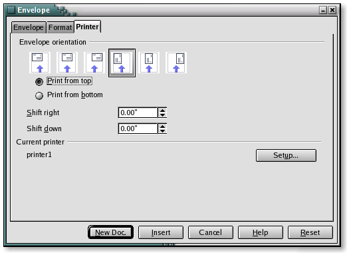Screen dimensions: 347x253
Task: Choose Print from top radio button
Action: pos(39,82)
